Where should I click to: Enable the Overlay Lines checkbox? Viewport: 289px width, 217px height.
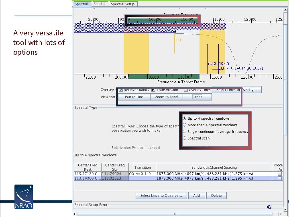pyautogui.click(x=186, y=90)
